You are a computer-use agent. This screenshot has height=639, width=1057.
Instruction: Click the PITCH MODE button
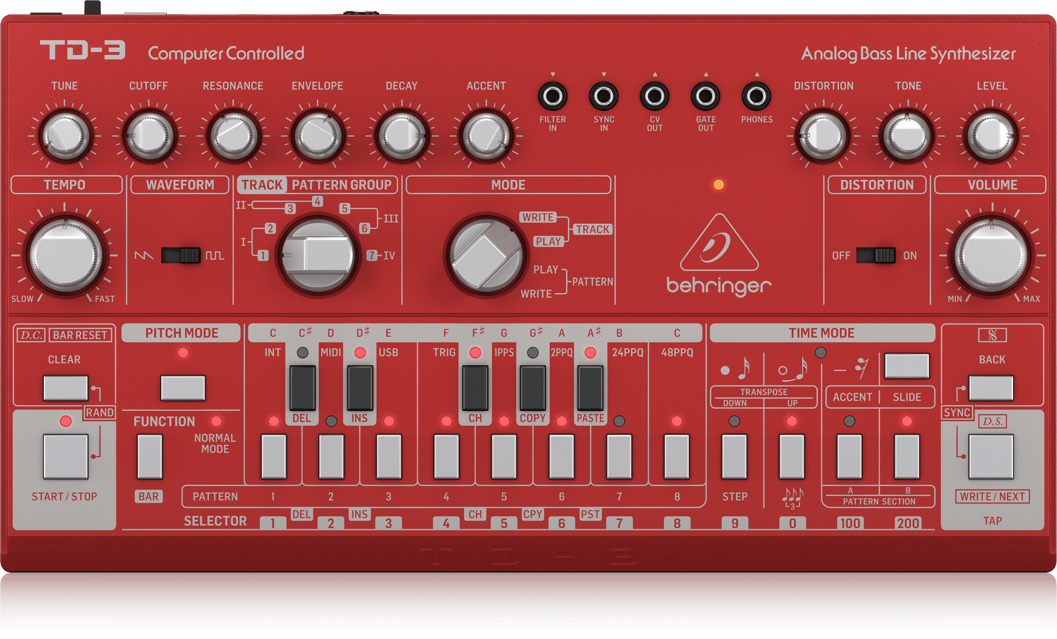[x=183, y=388]
